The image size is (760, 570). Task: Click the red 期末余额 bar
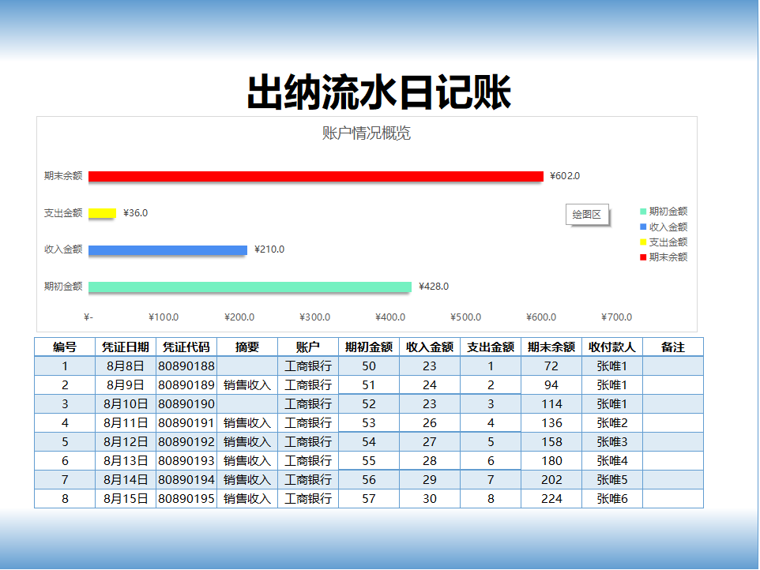coord(315,176)
